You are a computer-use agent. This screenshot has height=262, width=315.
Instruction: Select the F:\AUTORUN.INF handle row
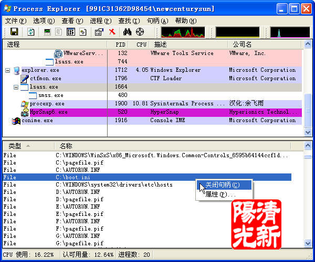click(147, 221)
